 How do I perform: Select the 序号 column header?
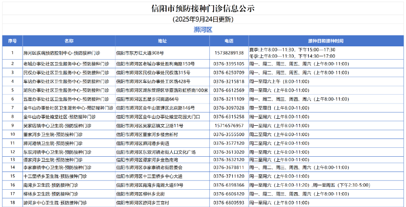point(12,40)
